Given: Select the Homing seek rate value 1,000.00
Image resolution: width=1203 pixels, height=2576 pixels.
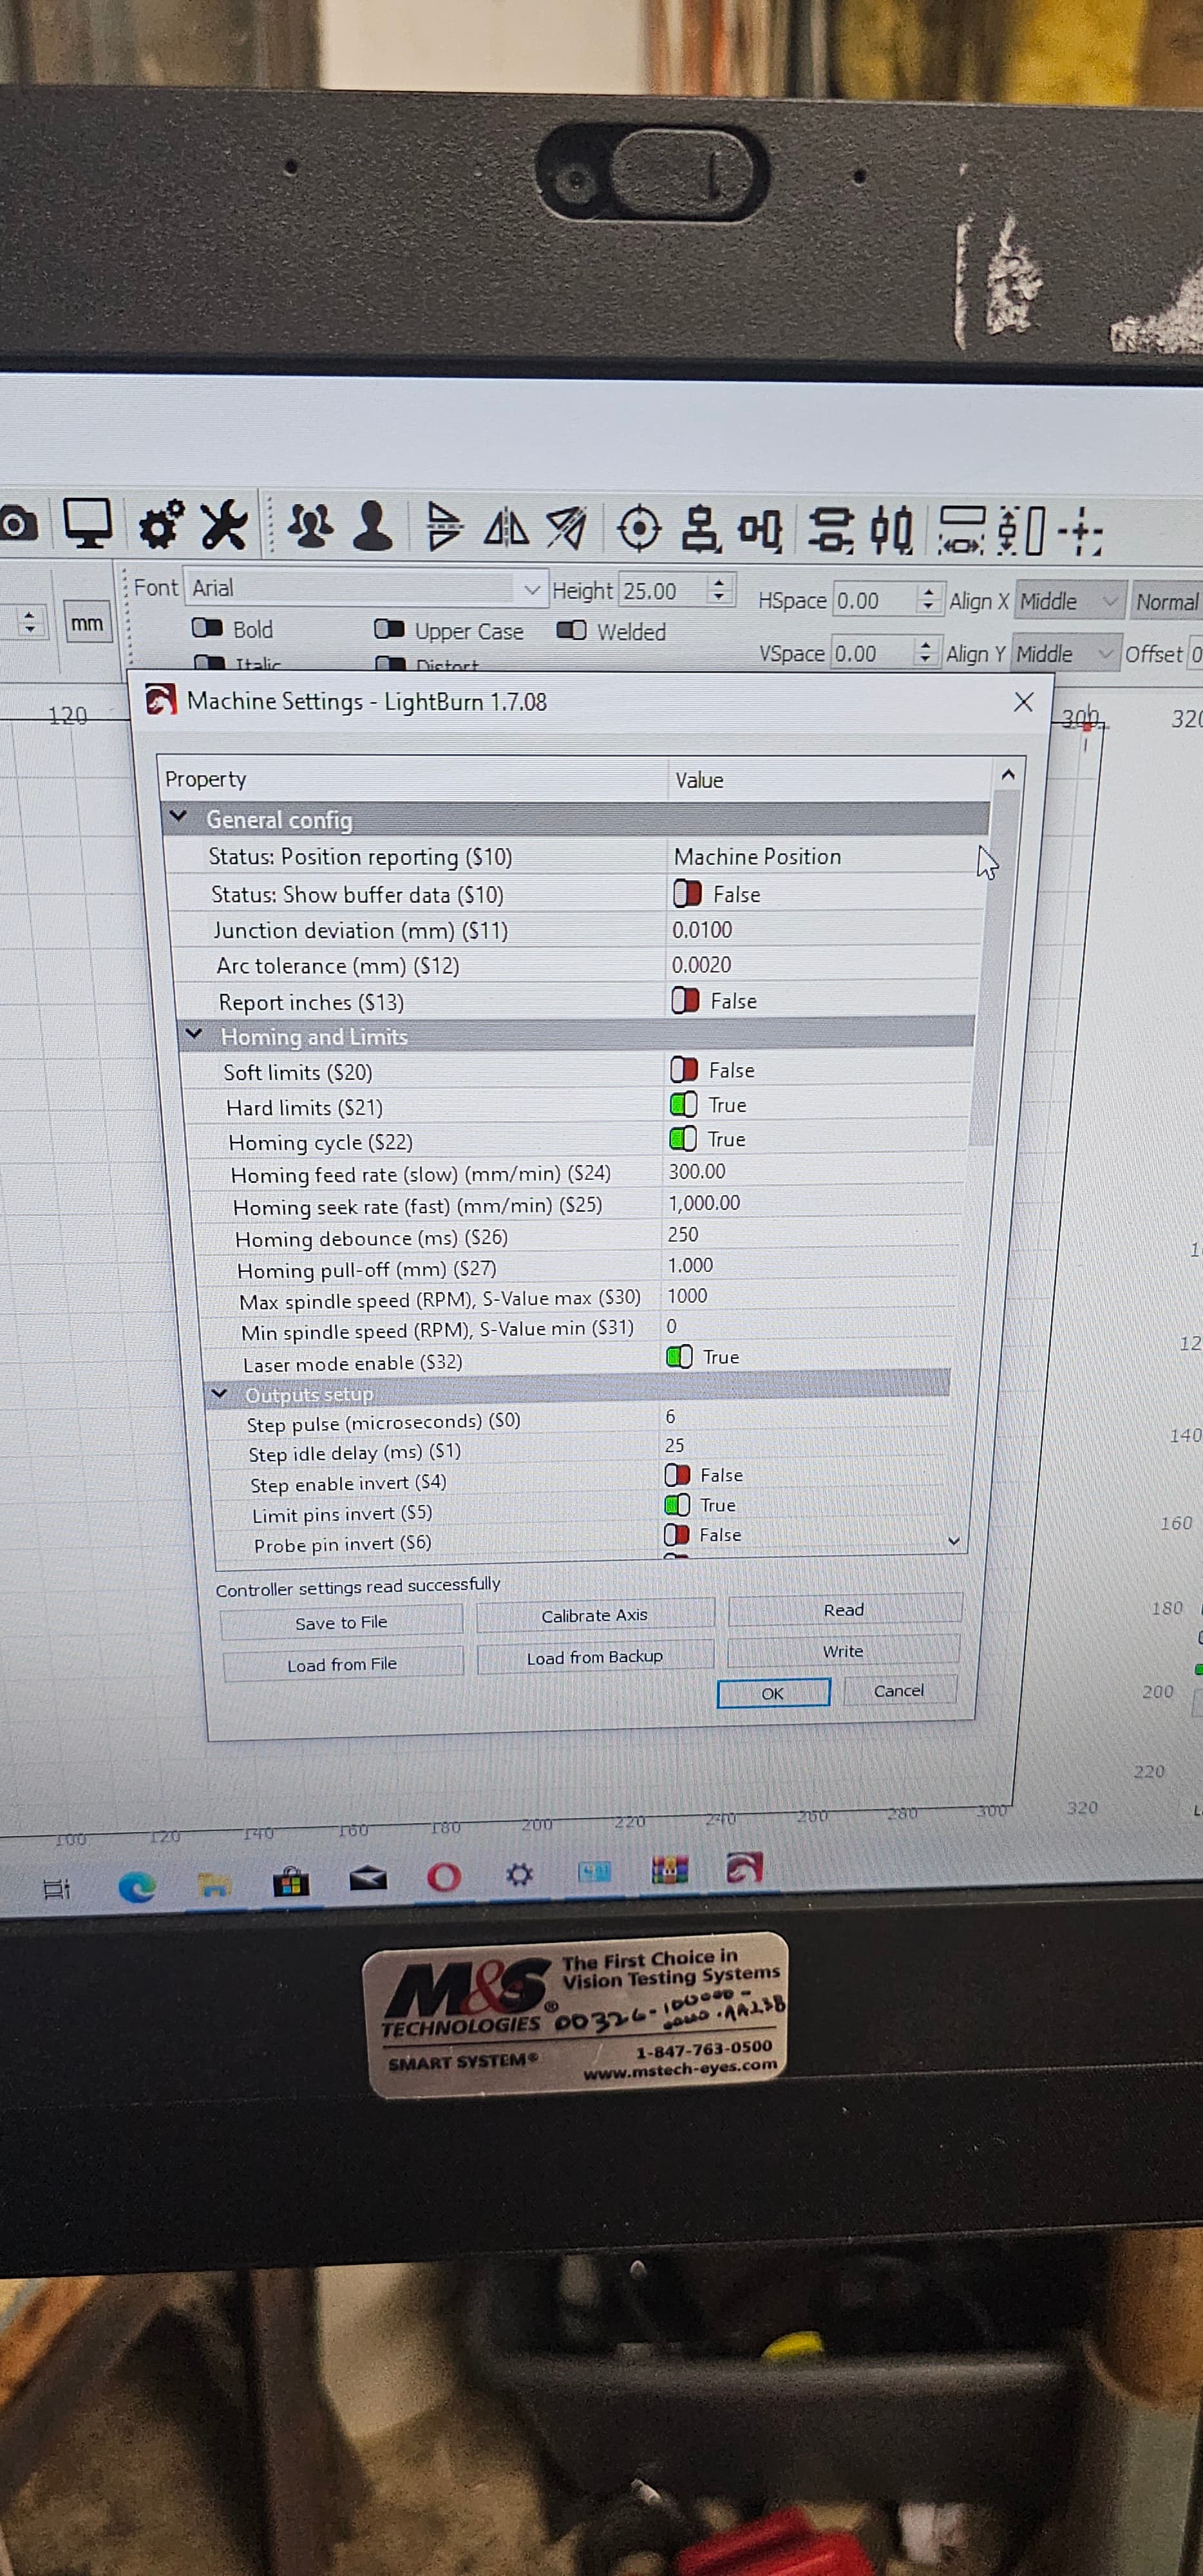Looking at the screenshot, I should point(704,1202).
